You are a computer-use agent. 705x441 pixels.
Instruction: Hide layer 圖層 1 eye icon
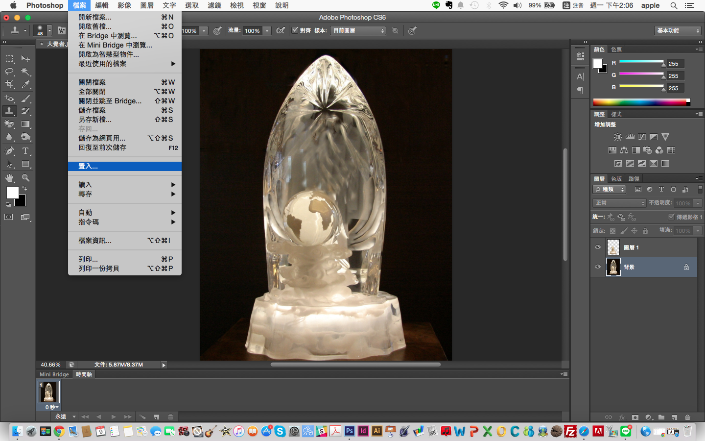click(x=598, y=247)
